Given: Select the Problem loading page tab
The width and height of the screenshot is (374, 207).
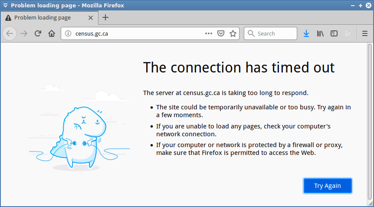Looking at the screenshot, I should point(49,18).
